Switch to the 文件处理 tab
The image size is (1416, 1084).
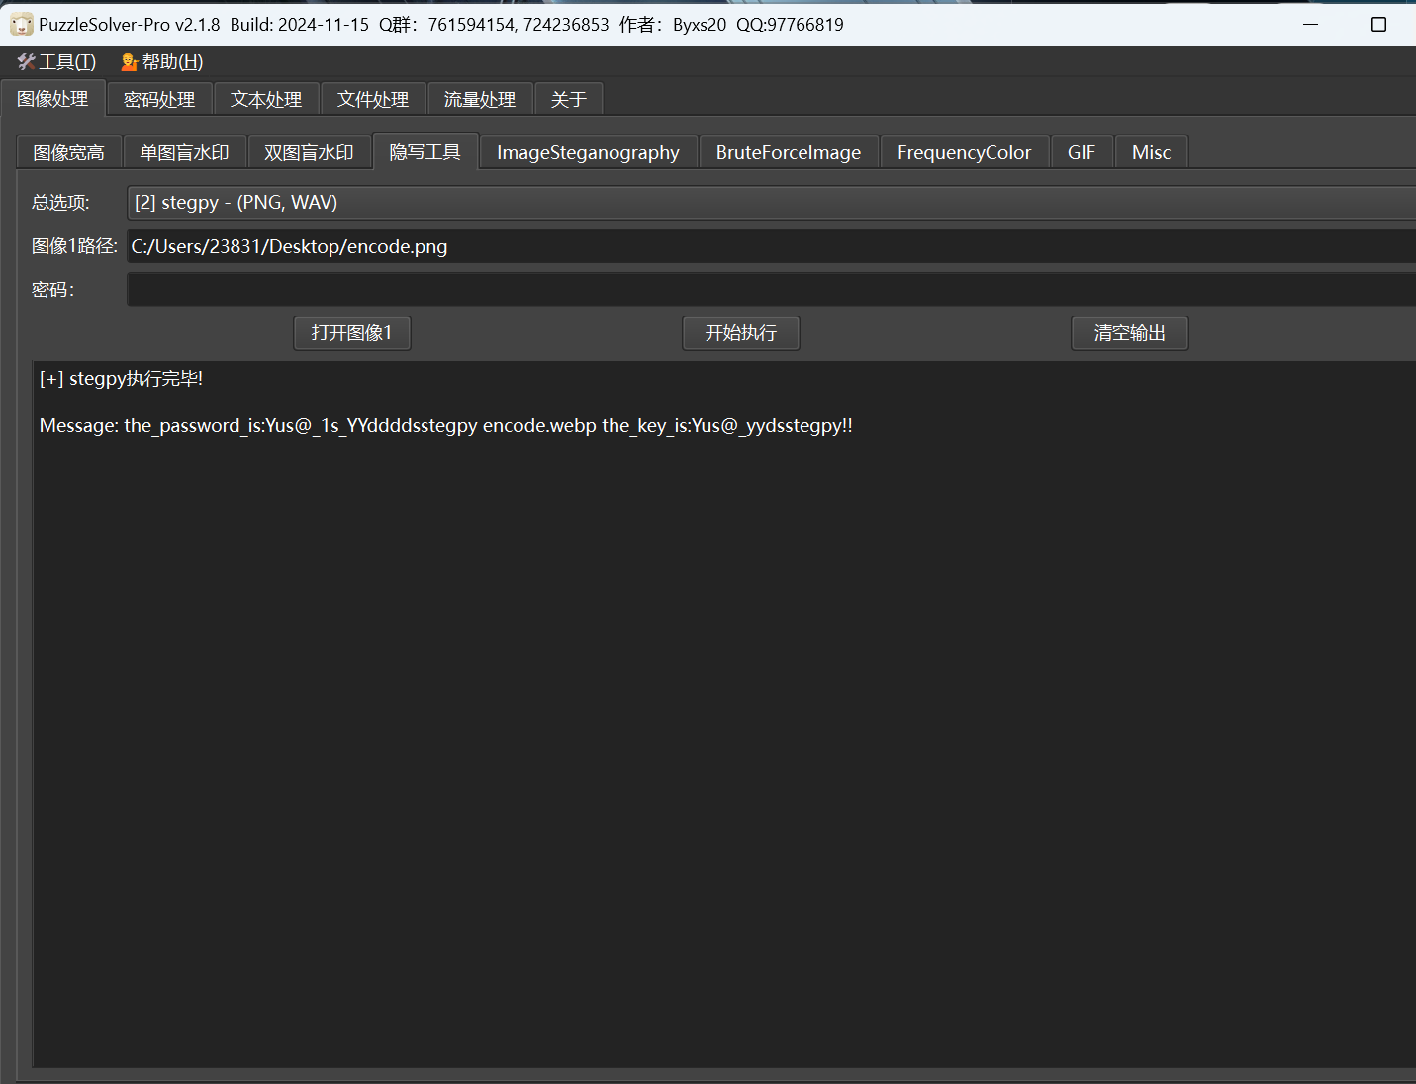tap(373, 100)
